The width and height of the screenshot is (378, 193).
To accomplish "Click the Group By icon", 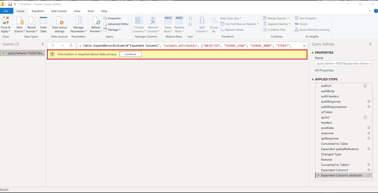I will [214, 21].
